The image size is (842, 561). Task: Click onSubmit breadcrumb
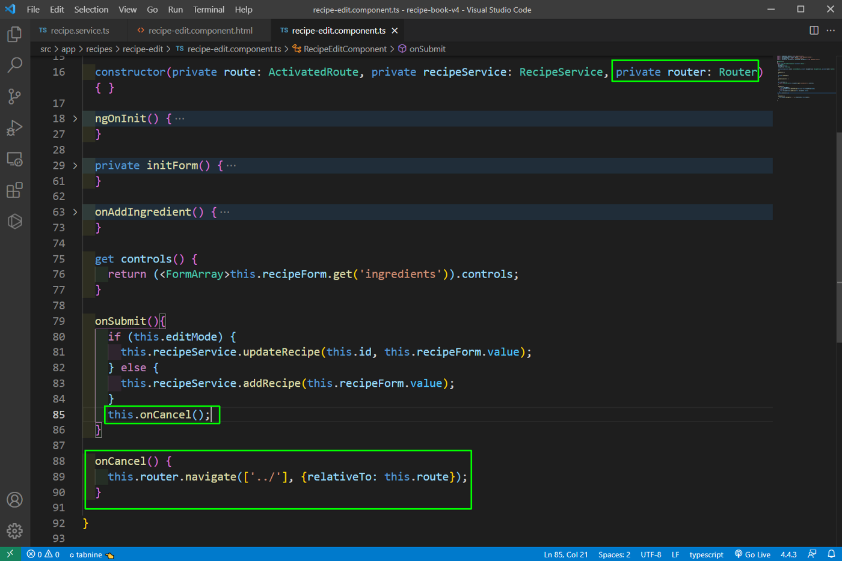point(422,49)
